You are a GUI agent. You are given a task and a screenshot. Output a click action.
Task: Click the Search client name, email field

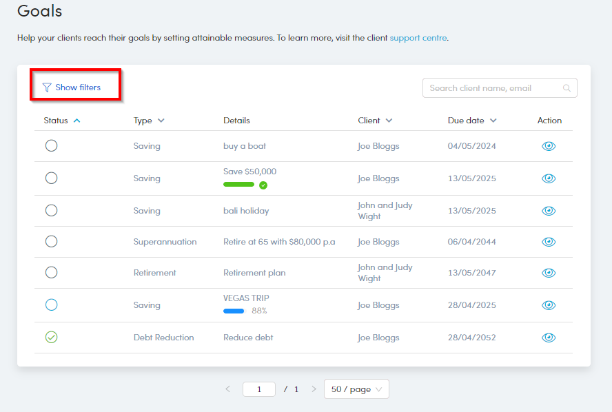pyautogui.click(x=500, y=88)
